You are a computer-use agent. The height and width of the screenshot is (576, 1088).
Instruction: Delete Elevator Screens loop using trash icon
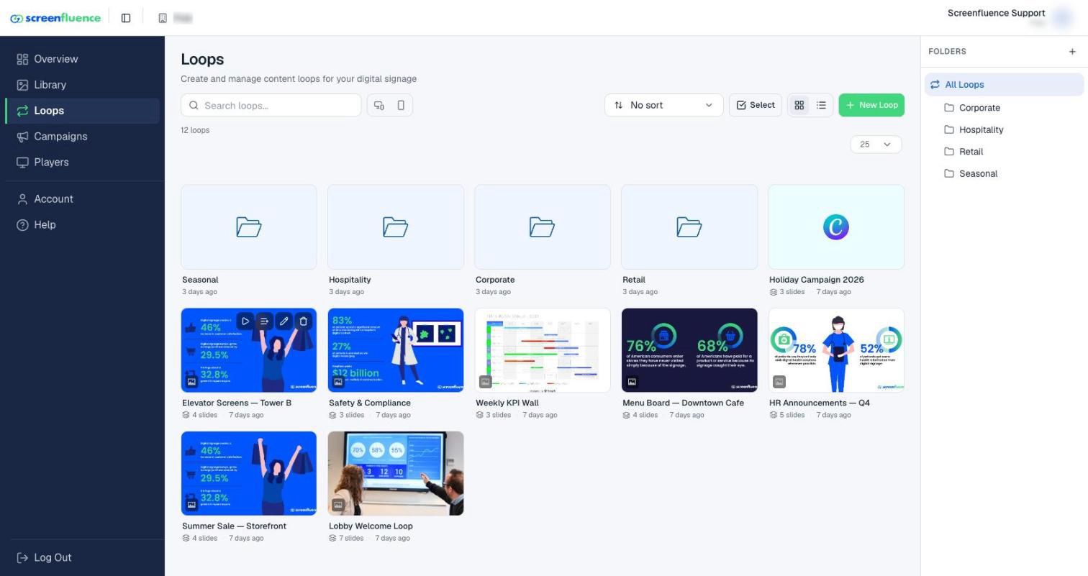(x=304, y=321)
